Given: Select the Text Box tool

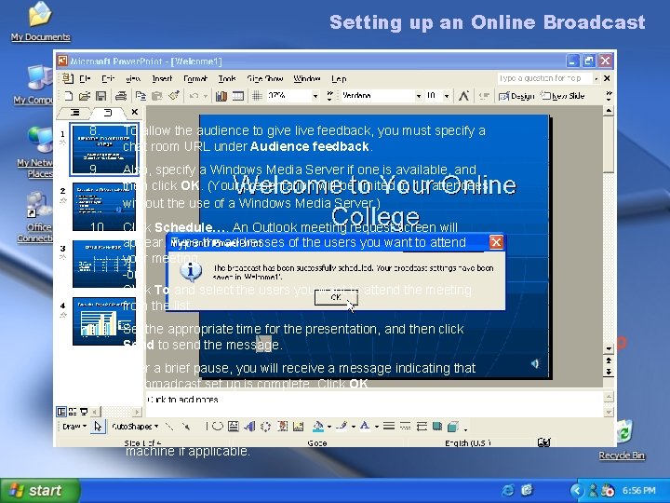Looking at the screenshot, I should coord(234,427).
